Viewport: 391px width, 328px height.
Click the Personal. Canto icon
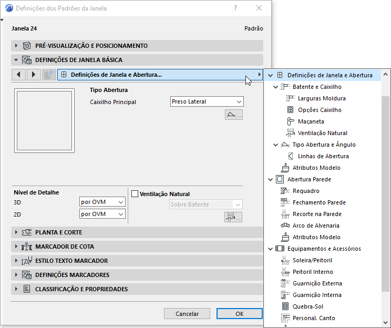point(285,318)
